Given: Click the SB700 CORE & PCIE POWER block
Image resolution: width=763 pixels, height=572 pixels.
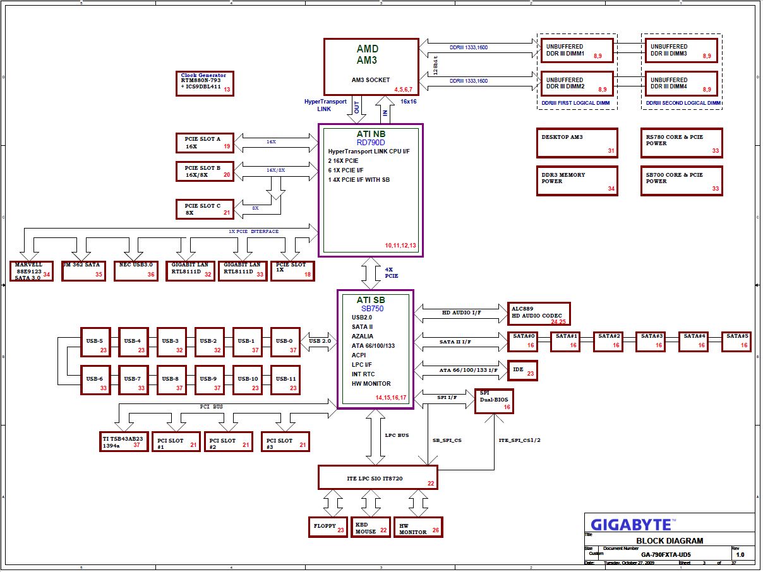Looking at the screenshot, I should pos(682,181).
